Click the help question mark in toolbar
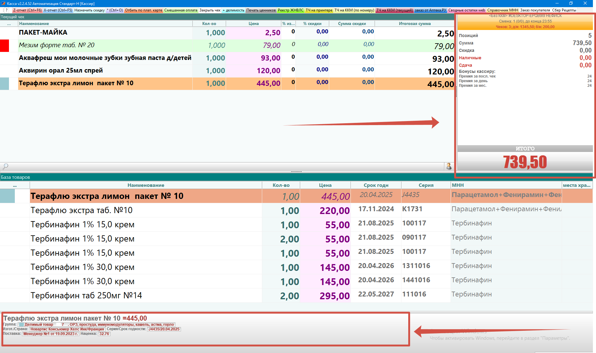 tap(6, 10)
